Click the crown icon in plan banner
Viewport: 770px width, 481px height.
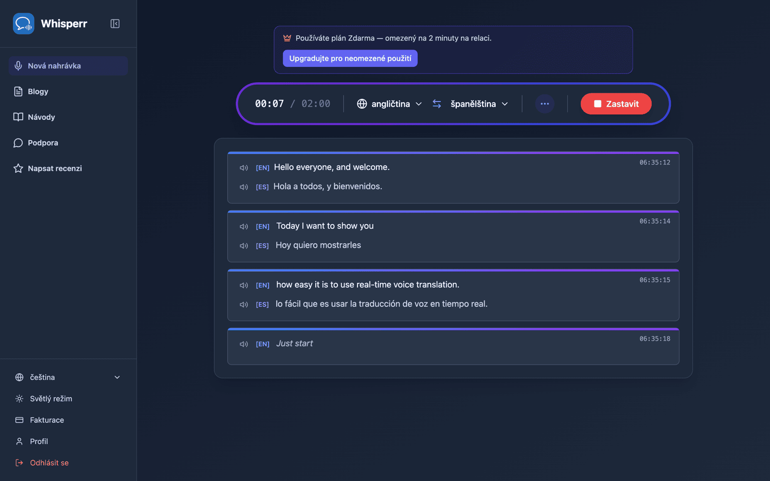(287, 38)
